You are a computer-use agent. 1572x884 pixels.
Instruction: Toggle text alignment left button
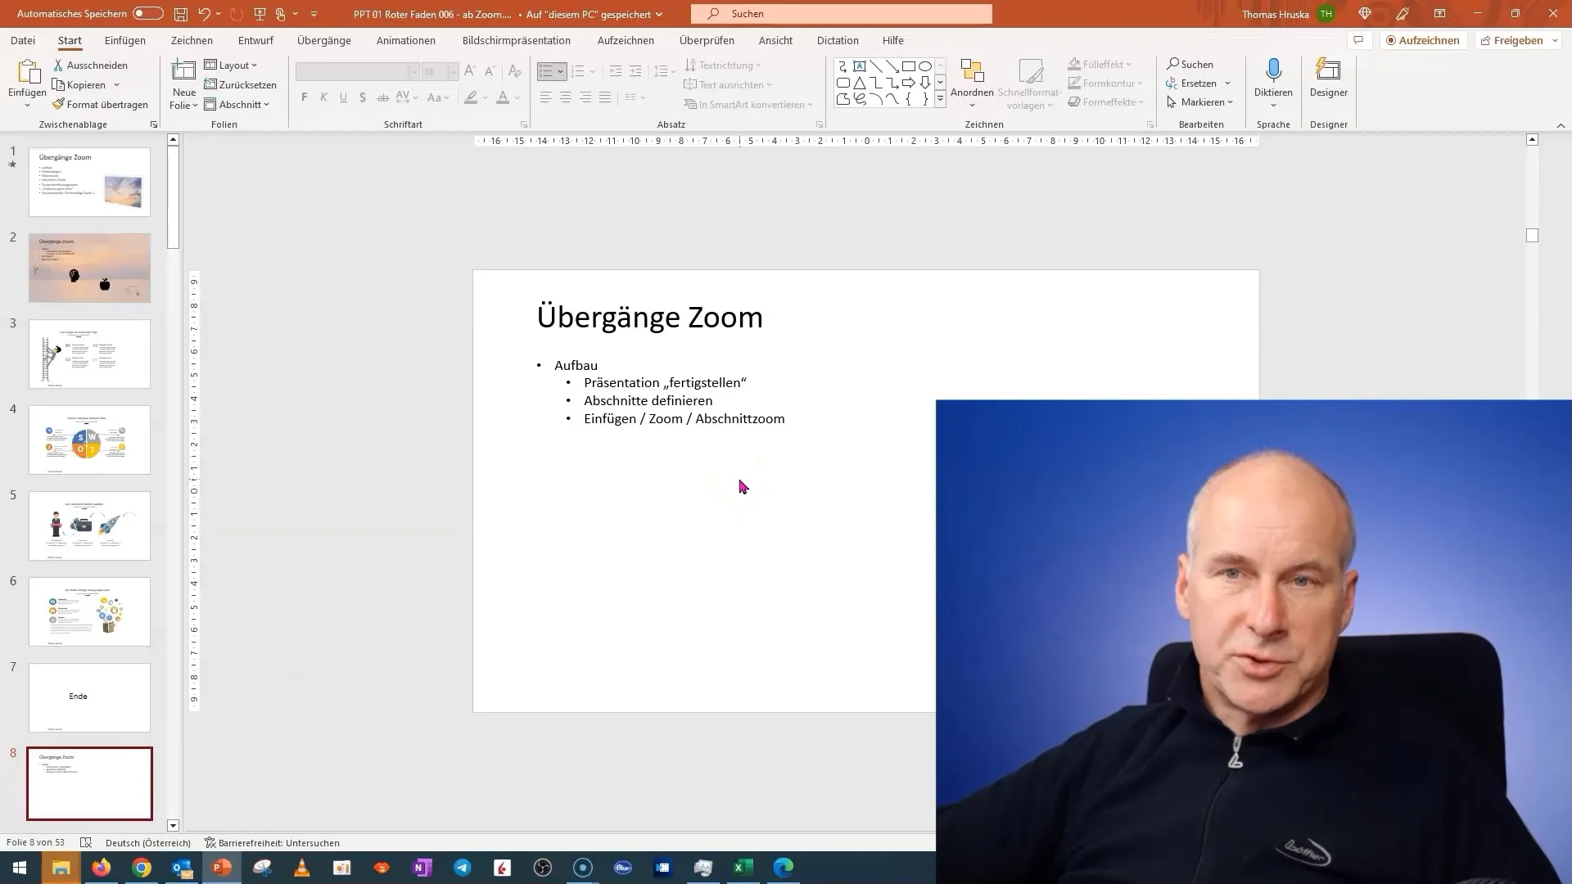545,98
